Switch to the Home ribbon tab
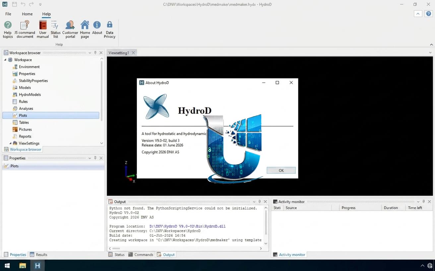 click(27, 14)
